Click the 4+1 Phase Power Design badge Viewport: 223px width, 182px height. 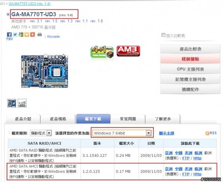[102, 52]
